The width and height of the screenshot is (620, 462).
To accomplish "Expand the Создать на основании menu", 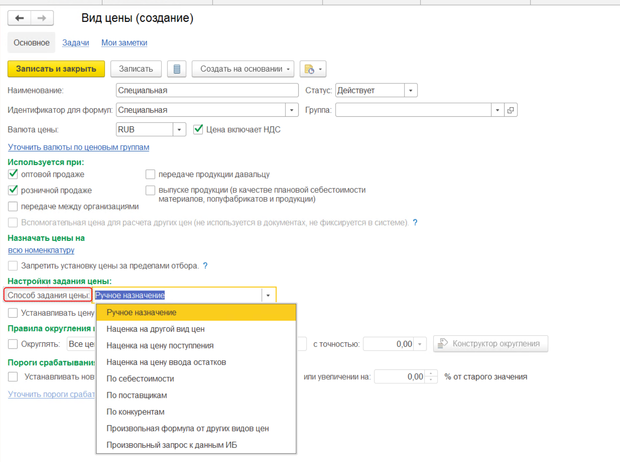I will pyautogui.click(x=243, y=69).
